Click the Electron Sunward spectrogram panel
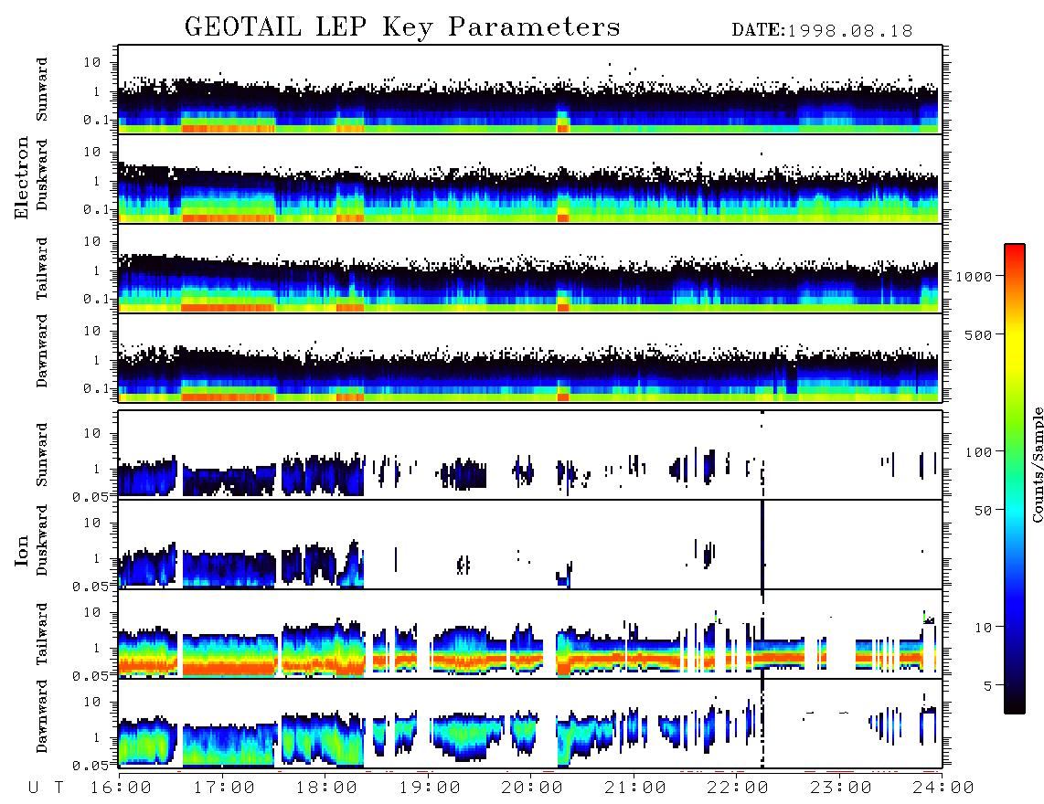Image resolution: width=1044 pixels, height=804 pixels. coord(530,90)
